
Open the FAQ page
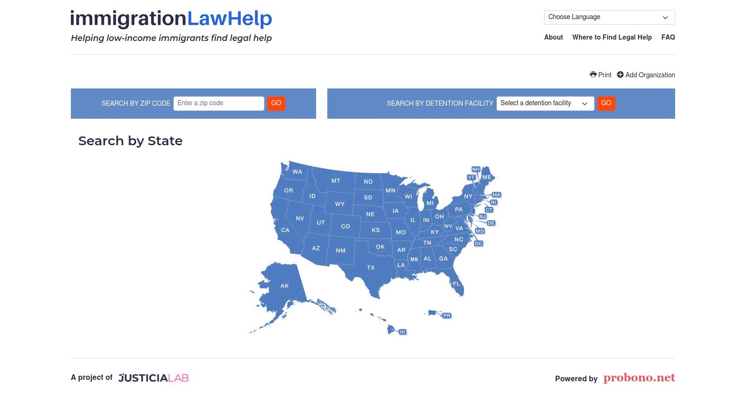pyautogui.click(x=668, y=37)
